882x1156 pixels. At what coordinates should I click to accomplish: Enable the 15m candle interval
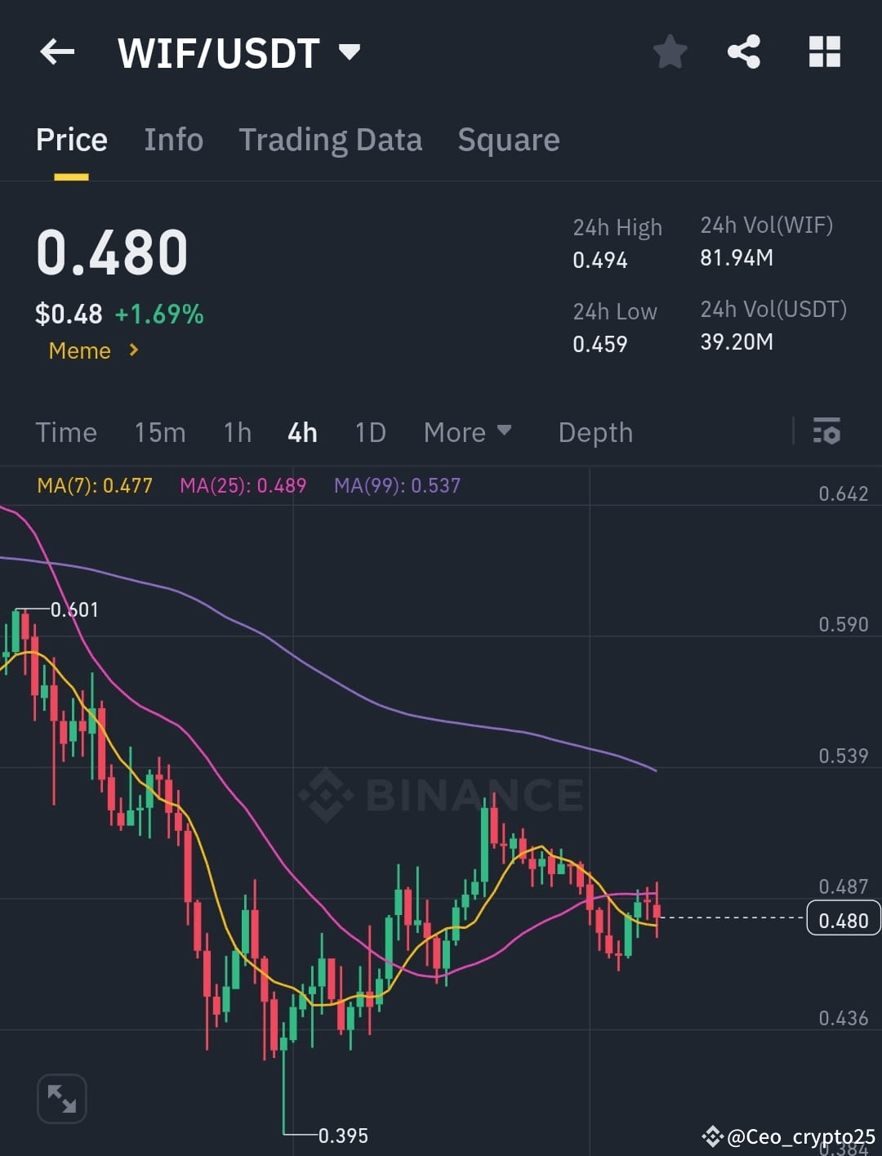[160, 432]
